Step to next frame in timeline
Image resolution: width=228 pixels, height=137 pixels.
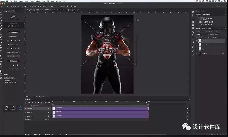click(36, 102)
